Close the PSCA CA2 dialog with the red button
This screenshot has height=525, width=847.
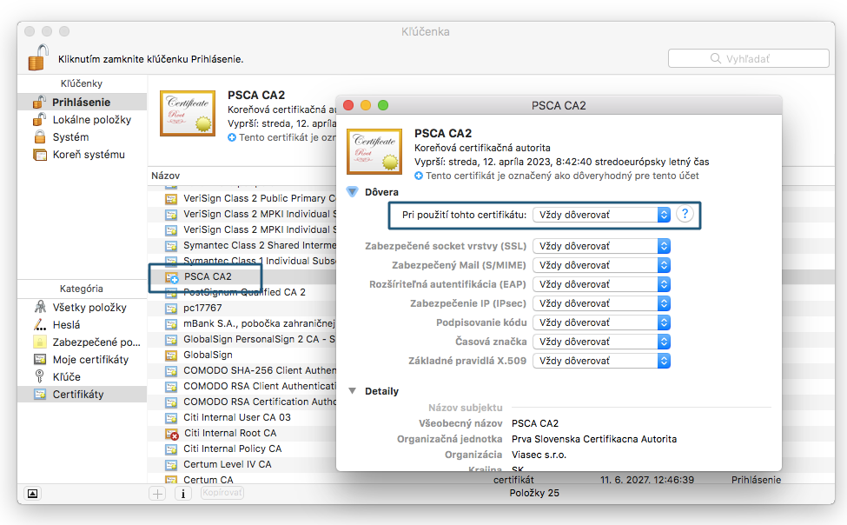click(349, 105)
